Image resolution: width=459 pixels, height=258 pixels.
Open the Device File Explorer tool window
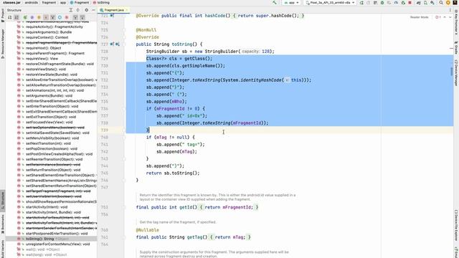(x=456, y=226)
